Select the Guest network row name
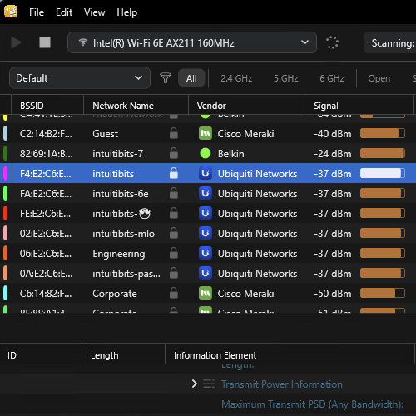The width and height of the screenshot is (416, 416). pos(105,134)
